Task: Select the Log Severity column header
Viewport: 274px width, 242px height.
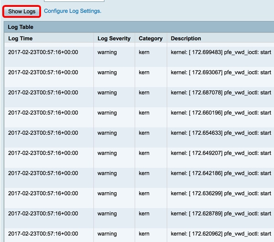Action: [x=114, y=38]
